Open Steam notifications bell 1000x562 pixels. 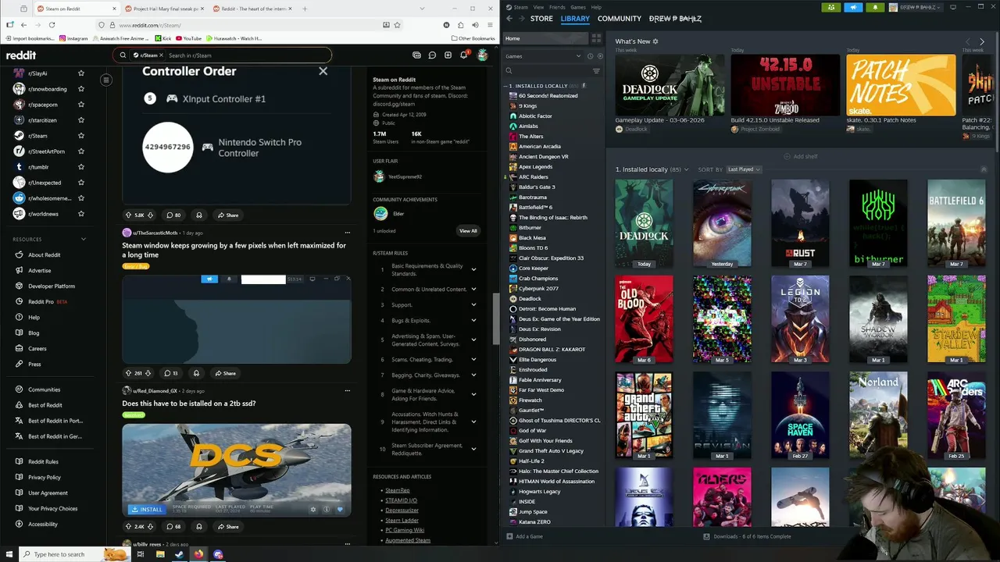coord(875,7)
